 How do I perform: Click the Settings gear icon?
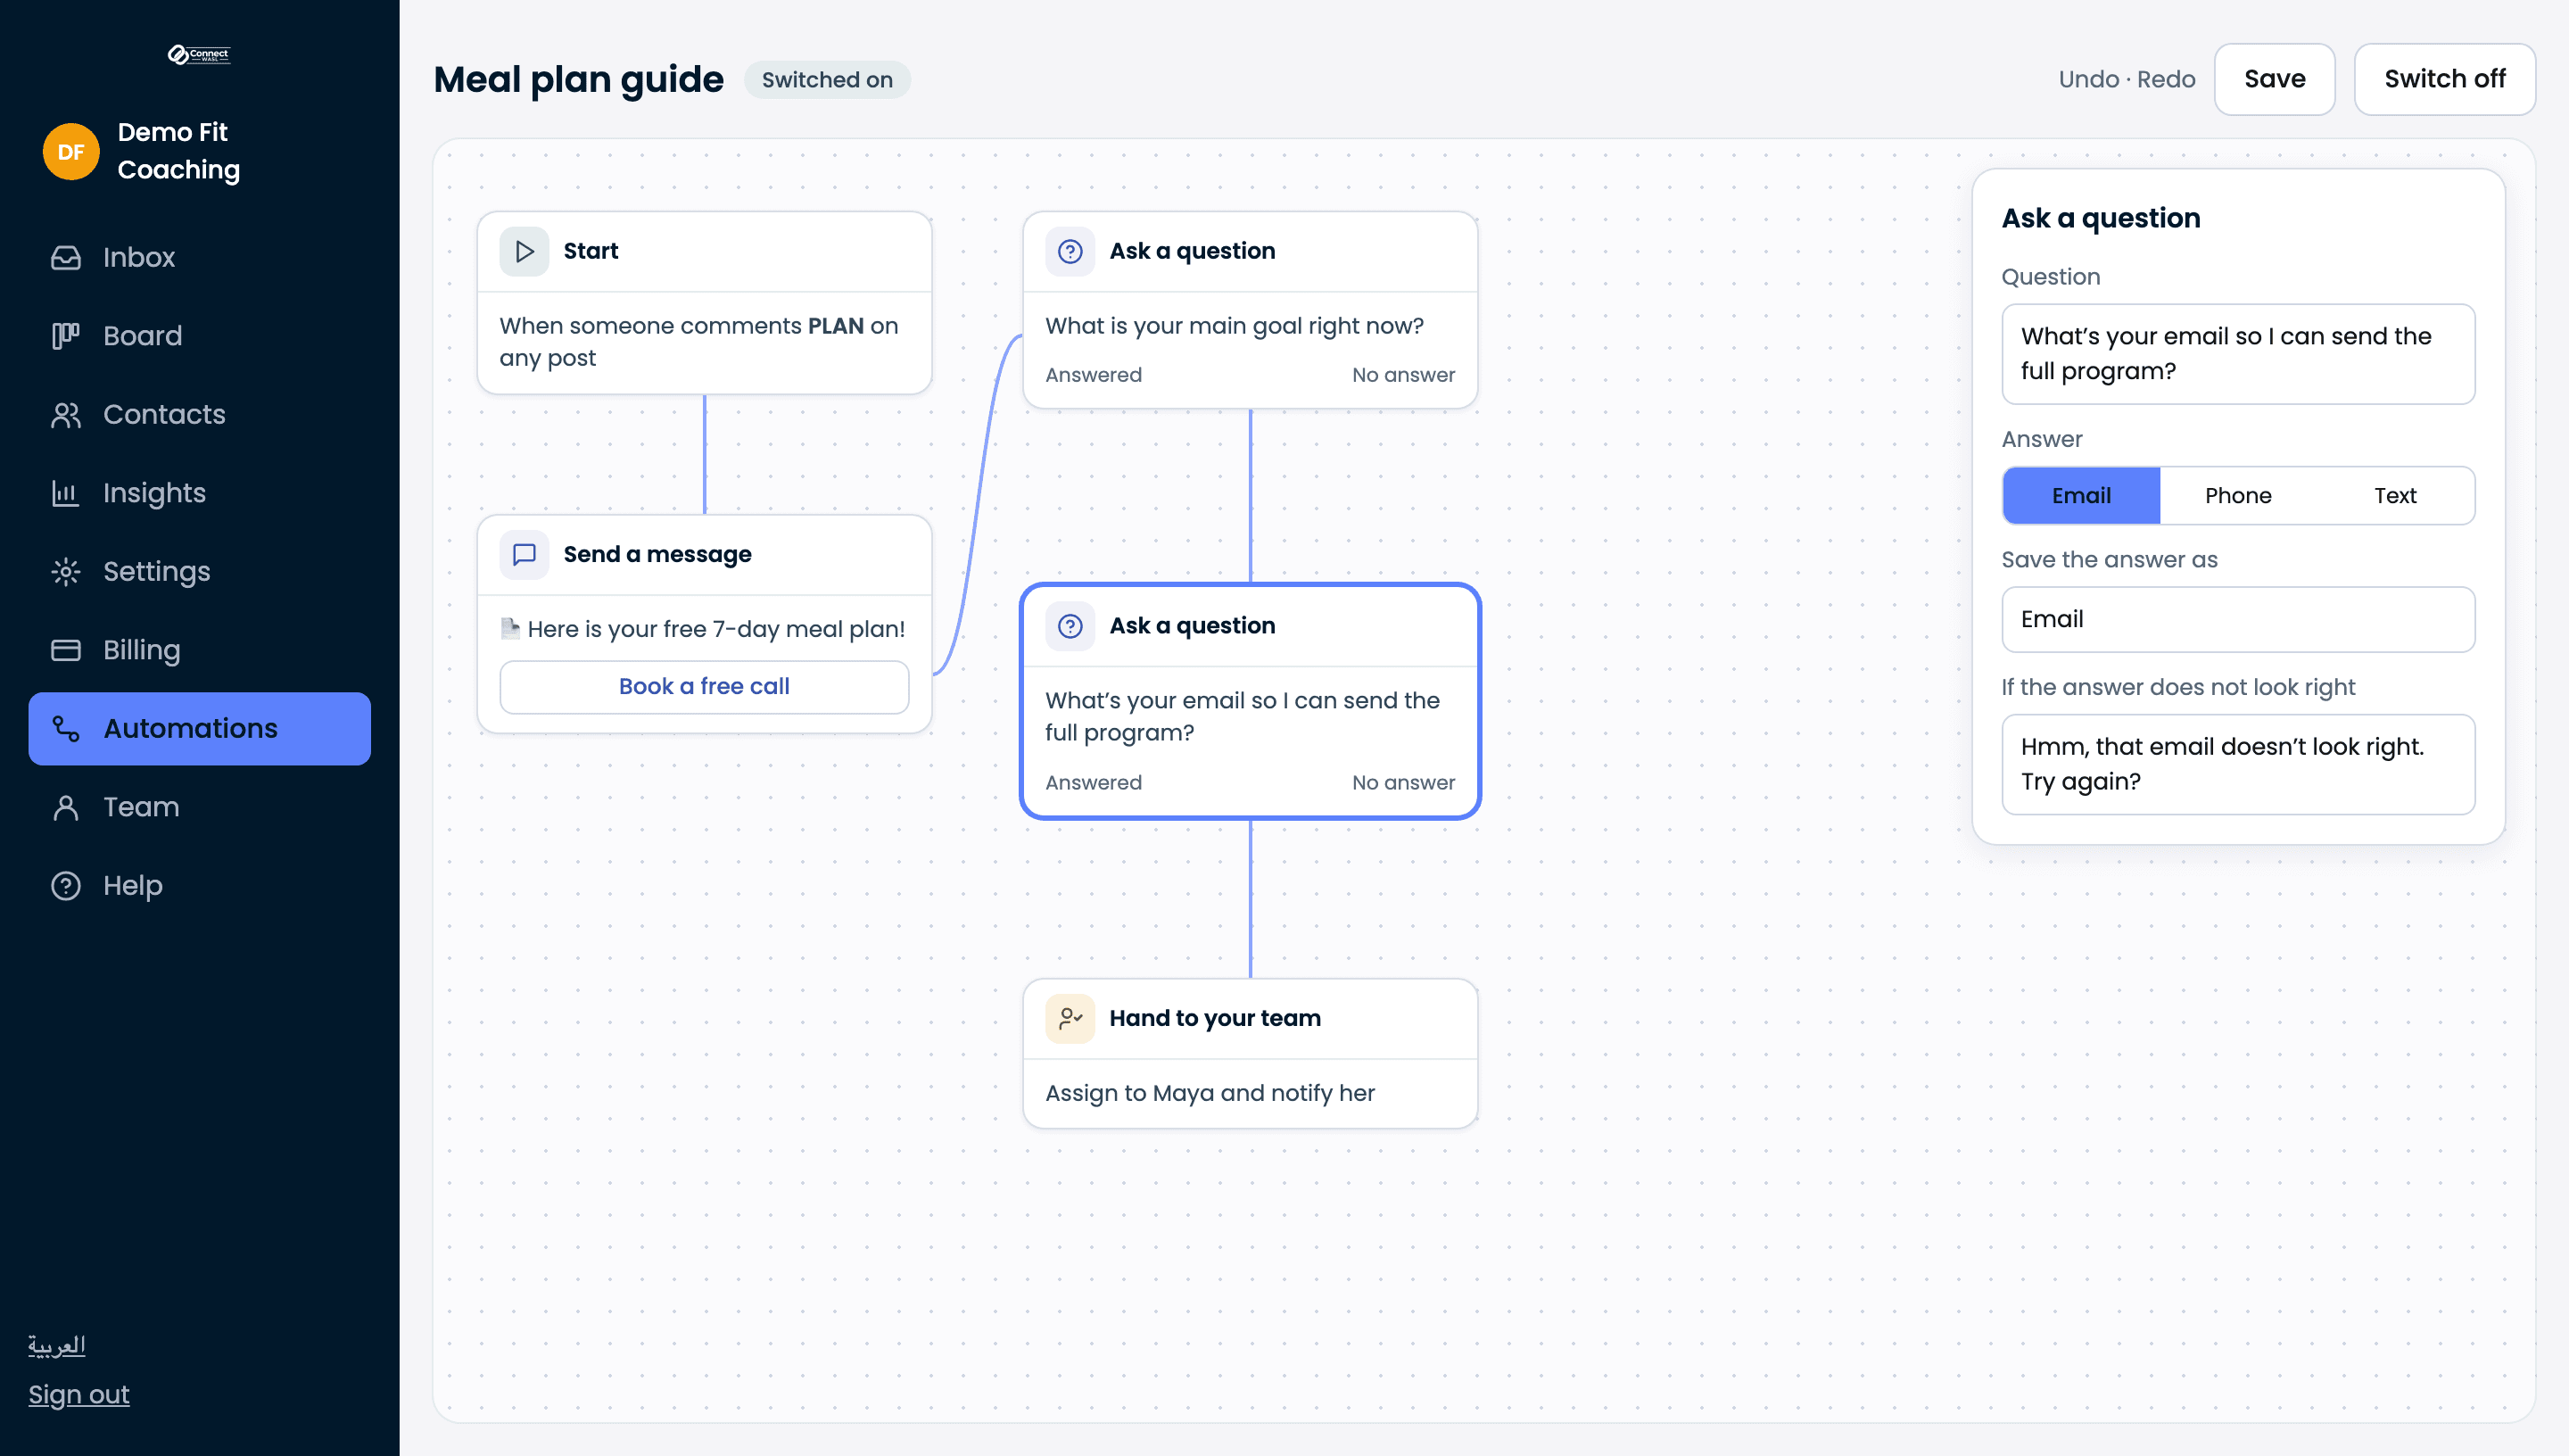[x=66, y=571]
